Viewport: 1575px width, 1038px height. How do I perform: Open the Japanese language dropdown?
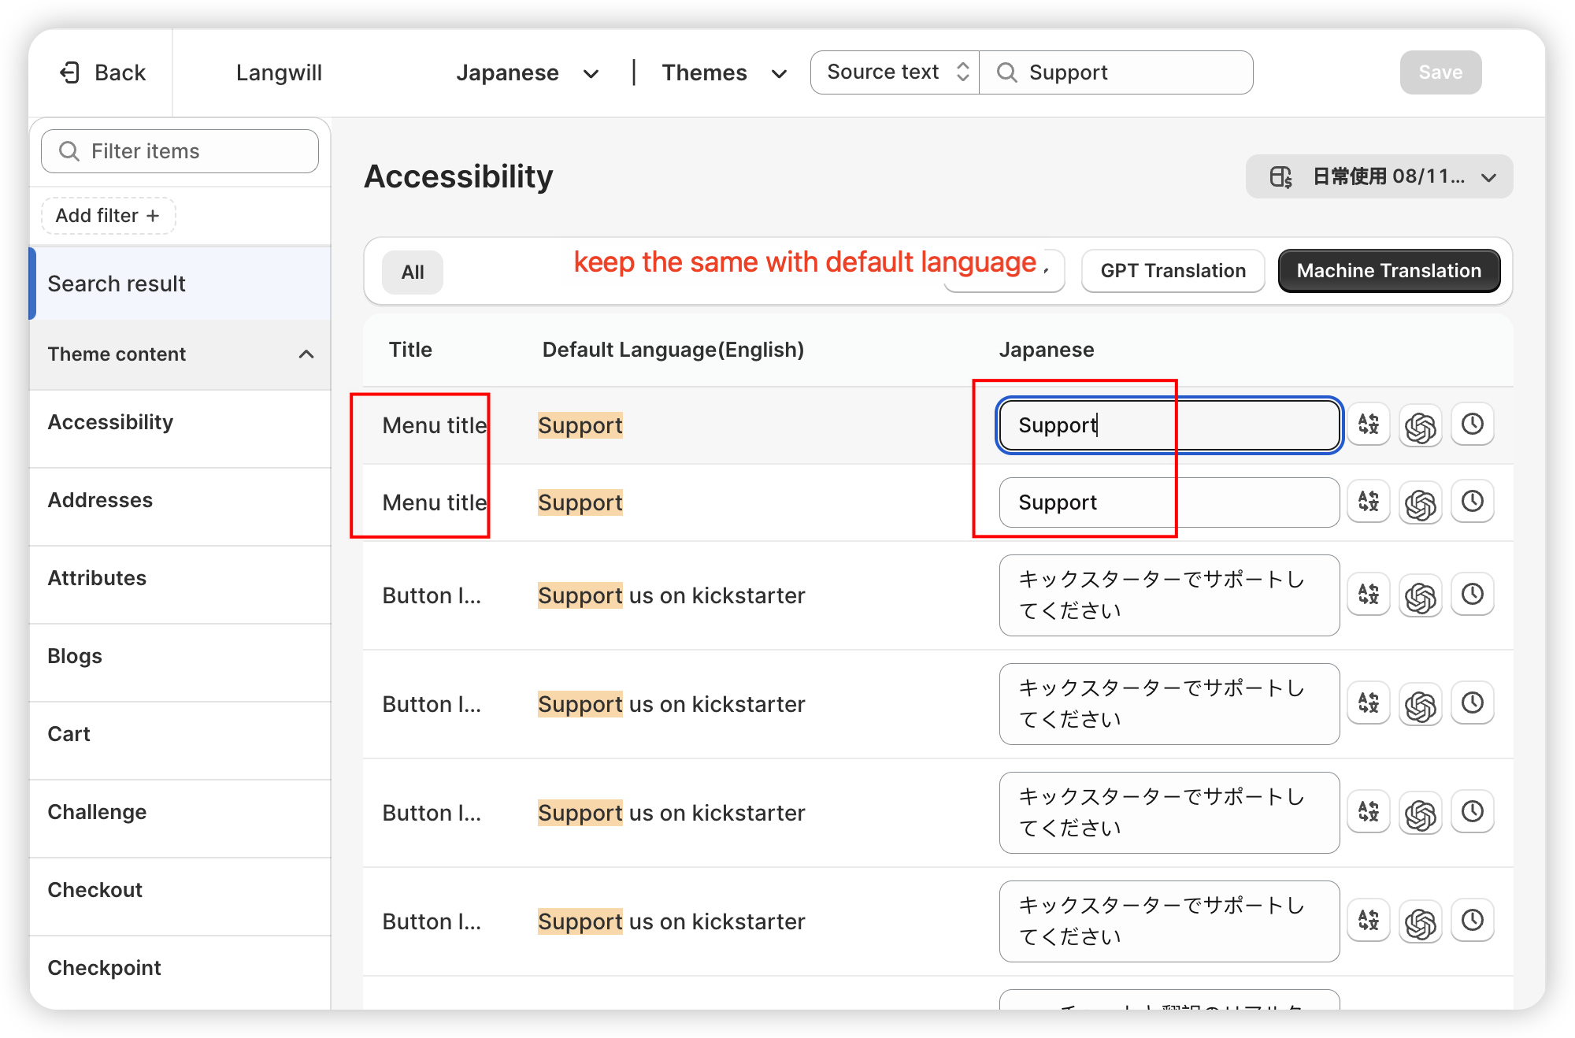(x=527, y=73)
